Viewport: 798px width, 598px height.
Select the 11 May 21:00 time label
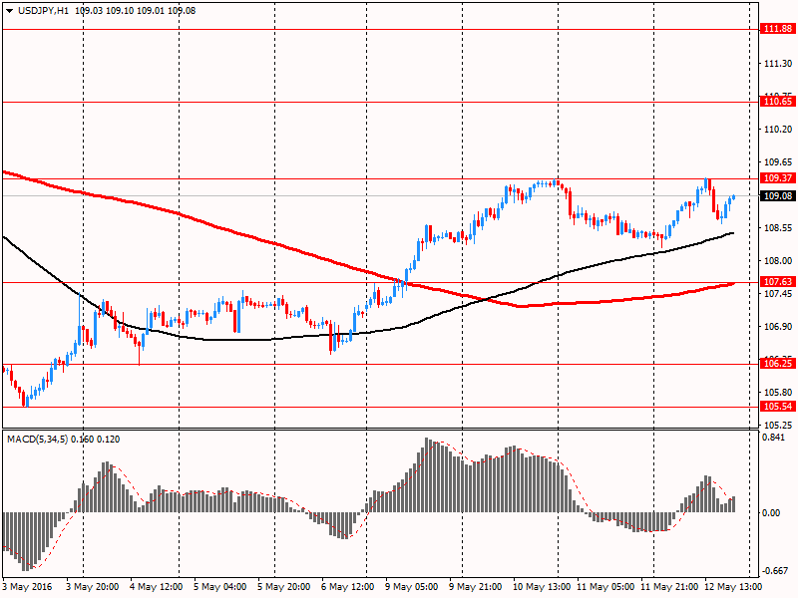(x=669, y=587)
